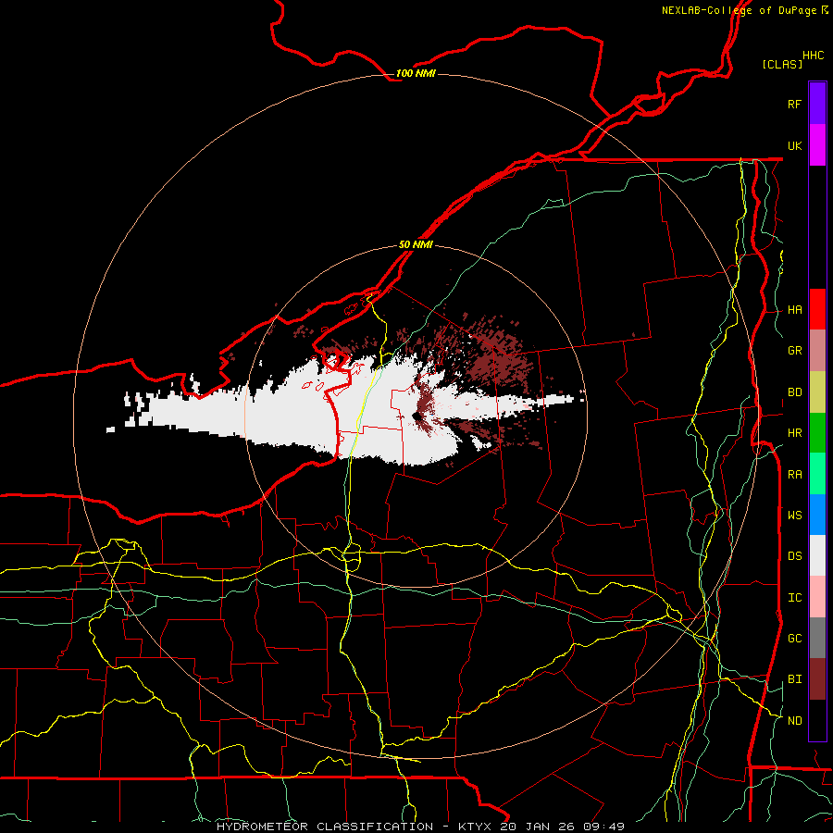Click the 100 NMI range ring label

tap(416, 73)
